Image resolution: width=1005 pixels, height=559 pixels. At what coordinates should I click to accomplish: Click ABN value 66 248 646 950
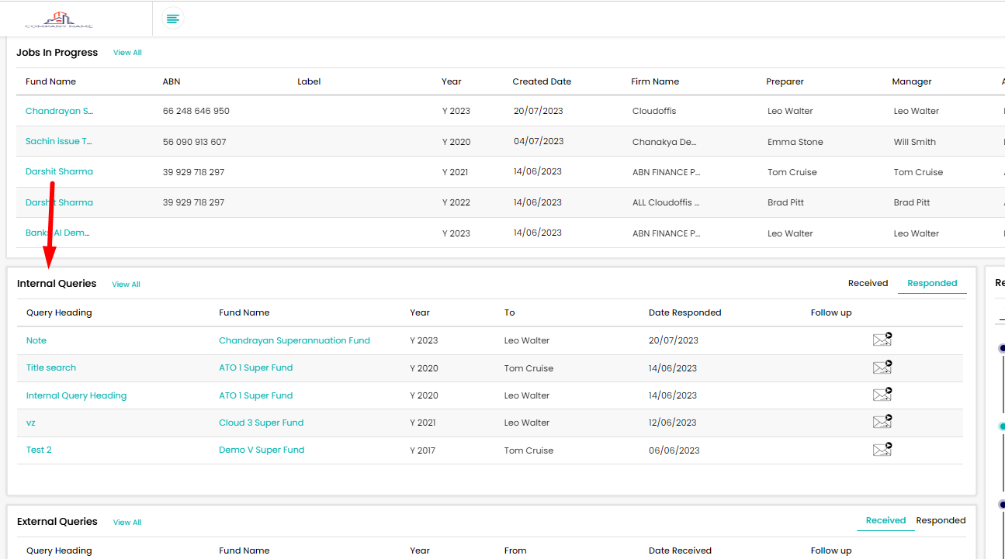pos(196,111)
